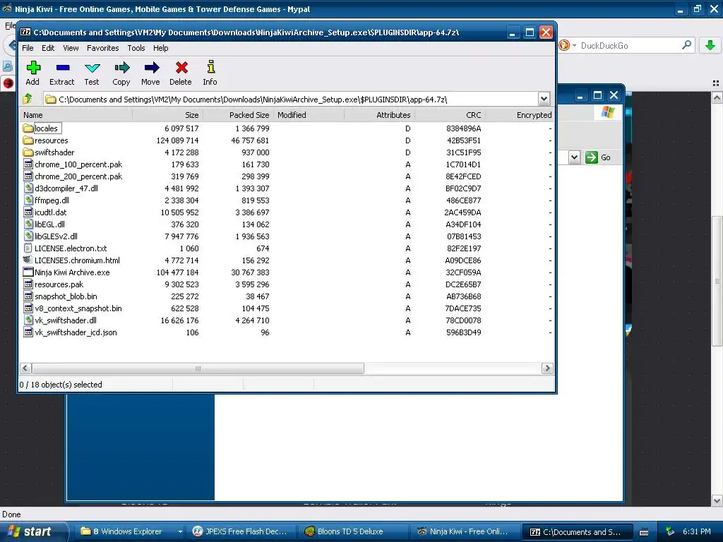The image size is (723, 542).
Task: Select the locales folder icon
Action: point(28,128)
